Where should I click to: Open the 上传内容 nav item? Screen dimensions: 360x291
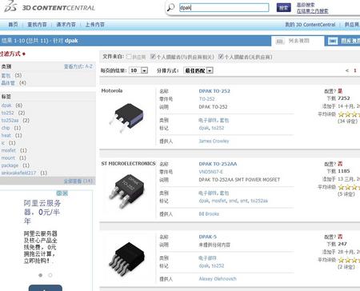click(x=94, y=25)
